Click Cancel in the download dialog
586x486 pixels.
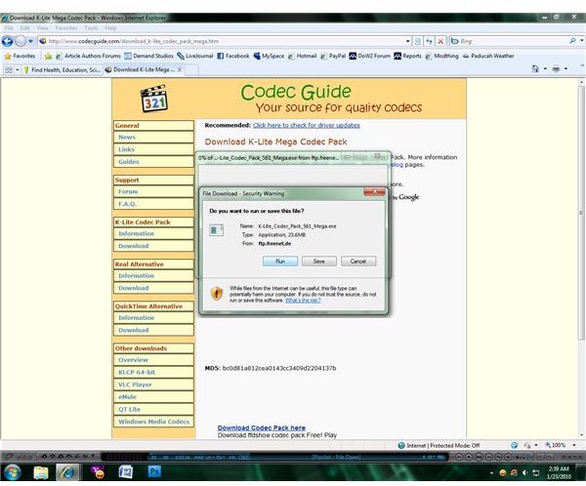pos(358,262)
